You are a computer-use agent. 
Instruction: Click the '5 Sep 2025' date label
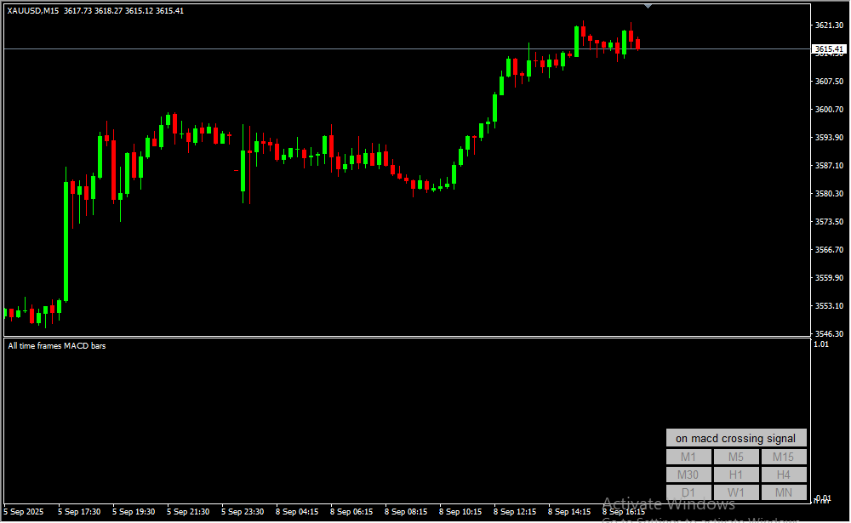23,512
